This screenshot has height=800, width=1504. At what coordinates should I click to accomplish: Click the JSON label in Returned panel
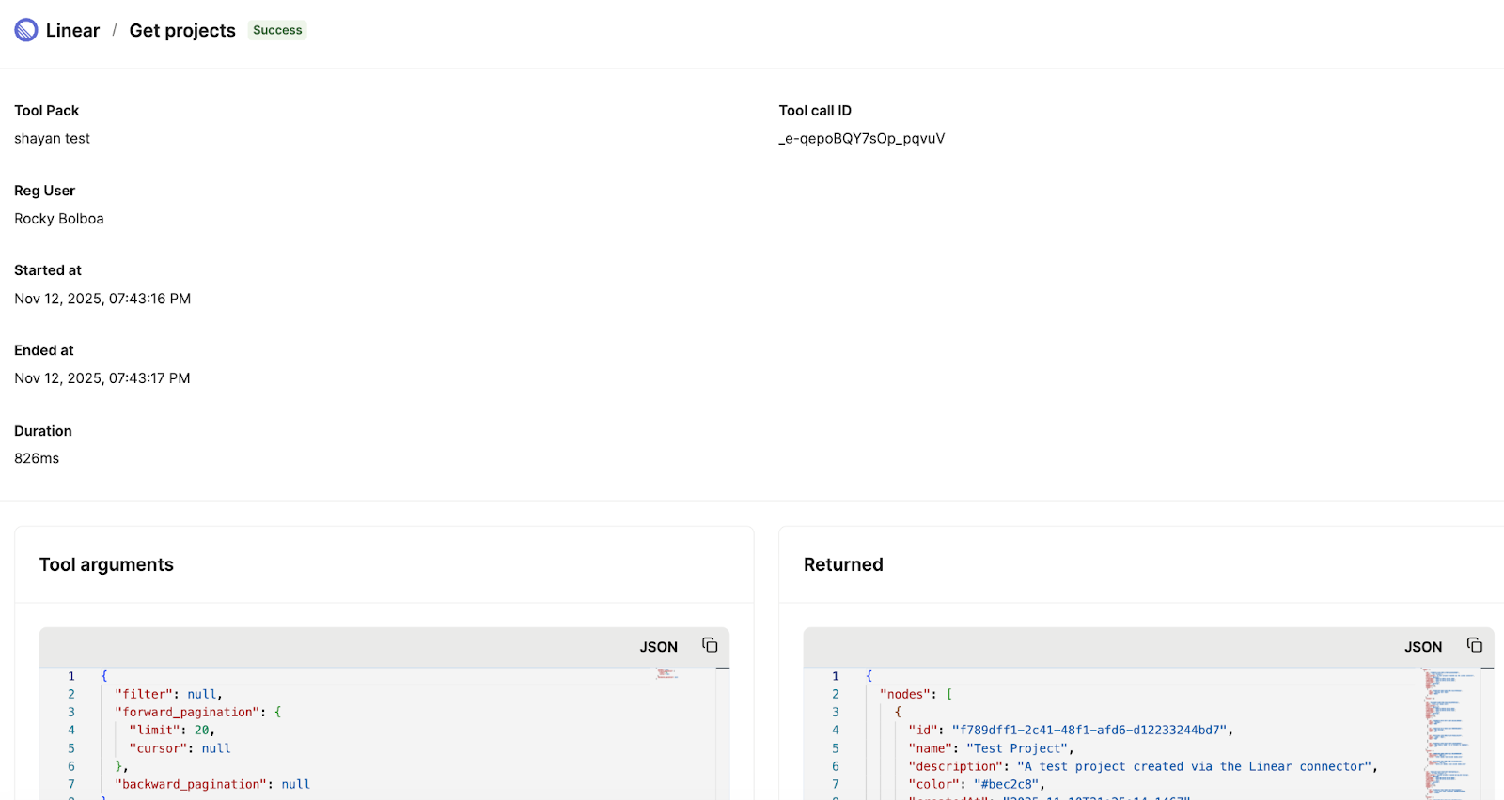1423,647
